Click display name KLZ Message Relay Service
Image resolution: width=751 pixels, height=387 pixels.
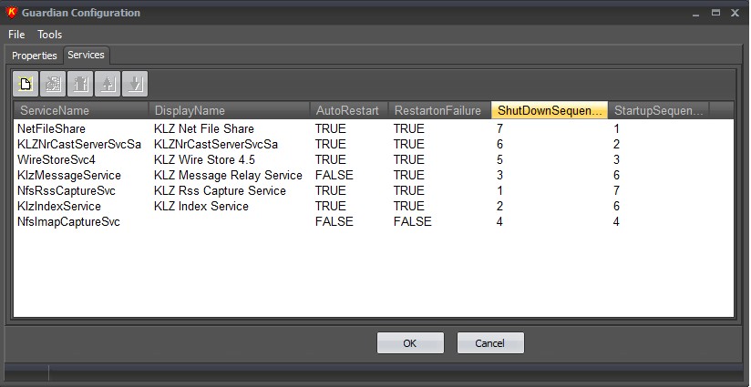[228, 175]
